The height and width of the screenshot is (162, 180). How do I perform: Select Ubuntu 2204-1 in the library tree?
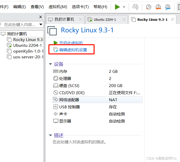coord(27,45)
